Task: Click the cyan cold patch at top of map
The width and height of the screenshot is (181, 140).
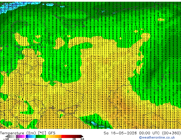Action: [x=50, y=5]
